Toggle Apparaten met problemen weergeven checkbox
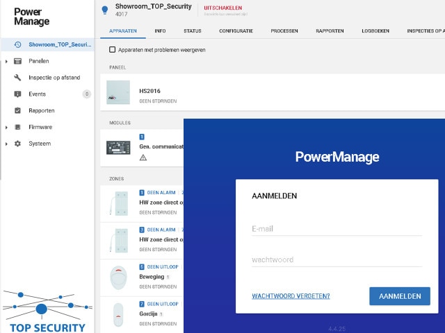Viewport: 445px width, 333px height. [x=113, y=49]
